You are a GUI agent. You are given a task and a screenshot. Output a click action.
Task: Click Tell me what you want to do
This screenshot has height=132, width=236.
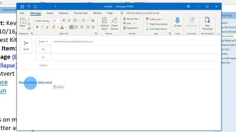coord(143,13)
